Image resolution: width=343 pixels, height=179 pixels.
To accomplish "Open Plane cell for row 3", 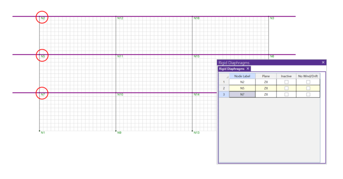I will point(266,95).
